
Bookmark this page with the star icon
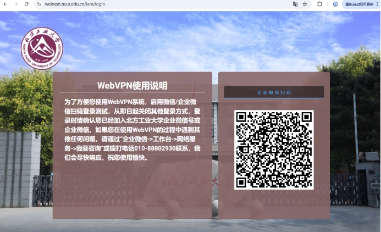tap(305, 4)
